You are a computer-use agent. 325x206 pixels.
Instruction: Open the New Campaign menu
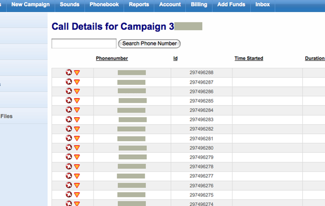[30, 5]
